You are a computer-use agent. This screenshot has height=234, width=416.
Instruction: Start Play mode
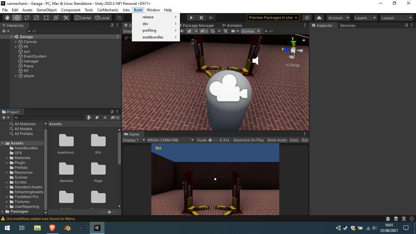pos(191,18)
